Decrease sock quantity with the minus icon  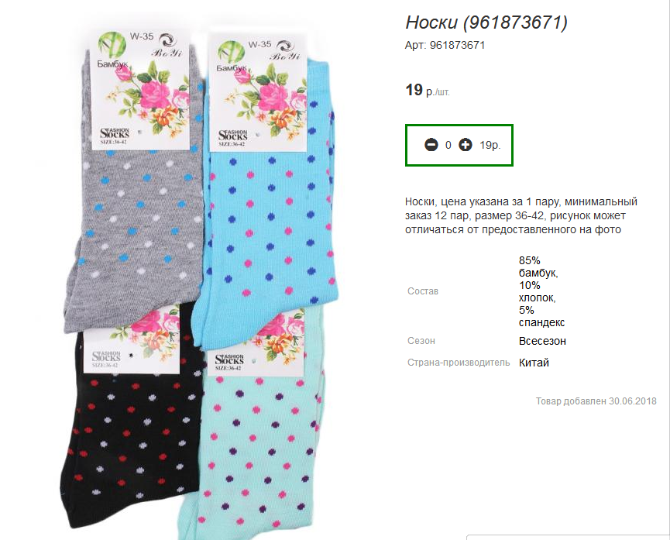[x=431, y=145]
